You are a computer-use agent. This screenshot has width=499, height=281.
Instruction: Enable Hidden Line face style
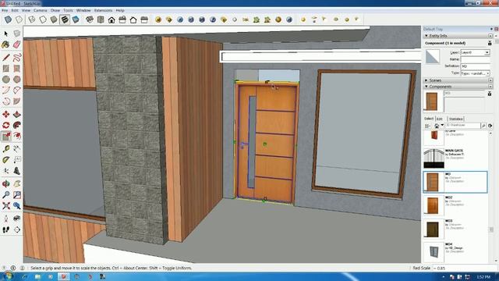(43, 20)
